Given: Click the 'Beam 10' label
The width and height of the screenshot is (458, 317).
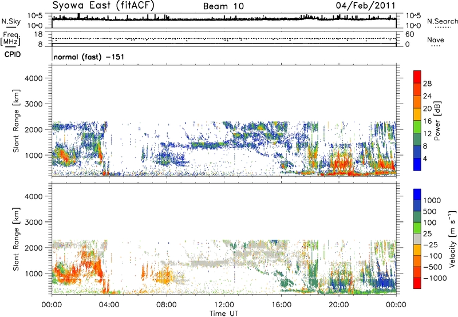Looking at the screenshot, I should click(223, 6).
